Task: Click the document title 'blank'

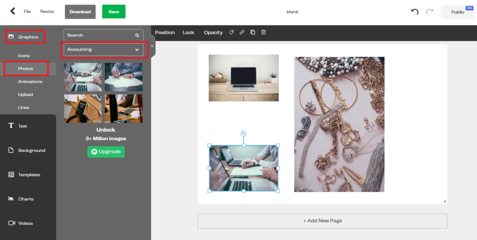Action: pyautogui.click(x=293, y=12)
